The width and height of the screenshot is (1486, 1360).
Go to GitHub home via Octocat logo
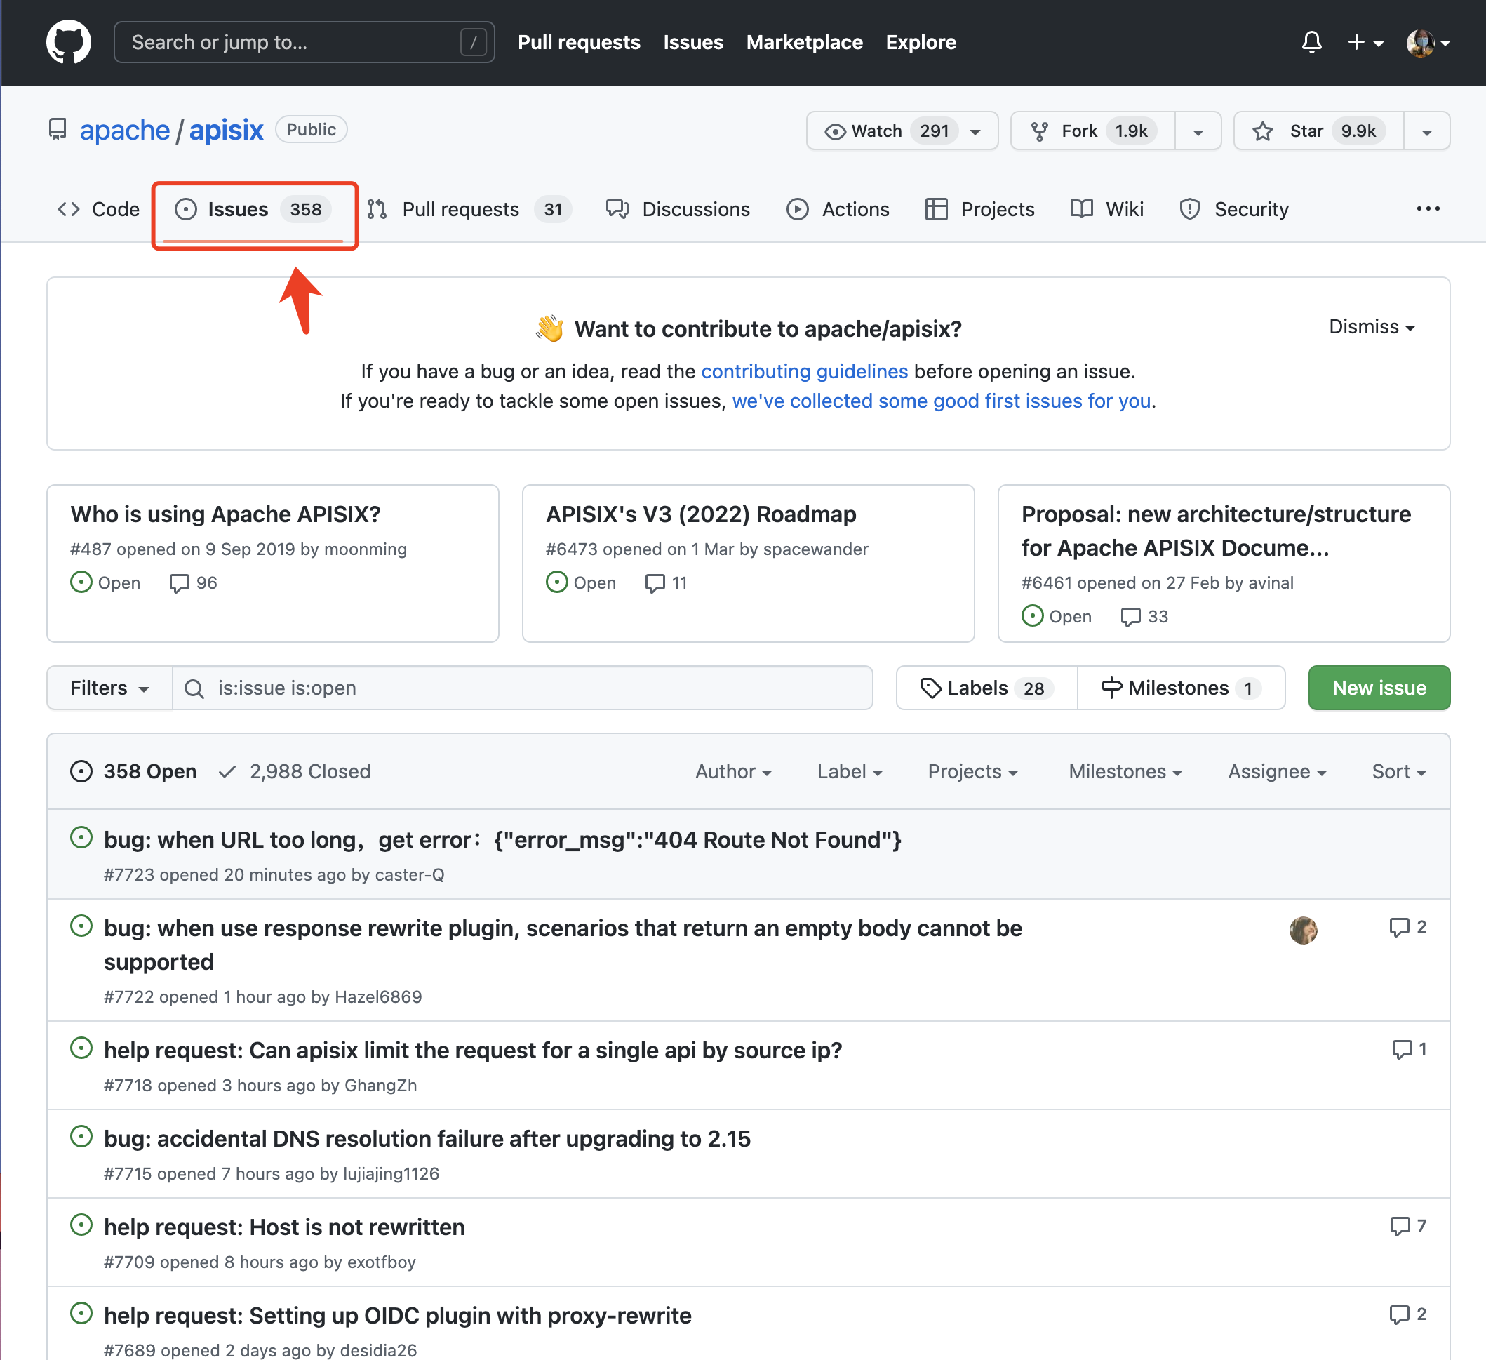pos(69,42)
